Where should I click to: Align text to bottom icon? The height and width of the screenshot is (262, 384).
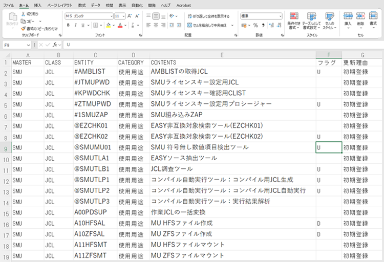coord(163,16)
